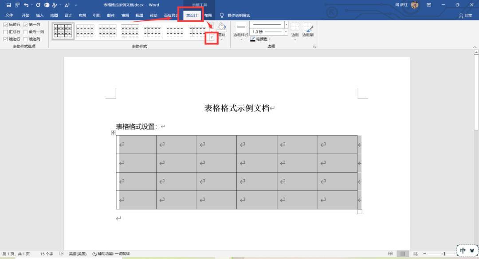Expand the table styles gallery More button
479x259 pixels.
point(212,38)
